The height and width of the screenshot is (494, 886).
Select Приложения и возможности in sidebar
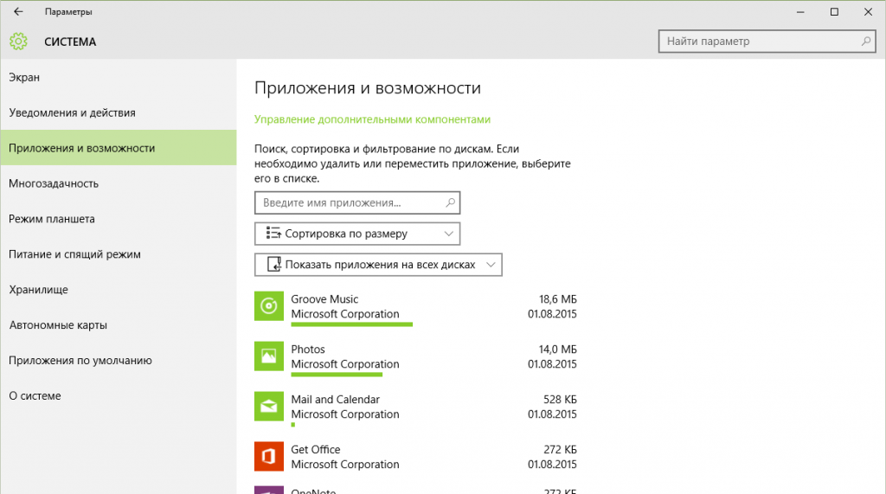(x=118, y=148)
